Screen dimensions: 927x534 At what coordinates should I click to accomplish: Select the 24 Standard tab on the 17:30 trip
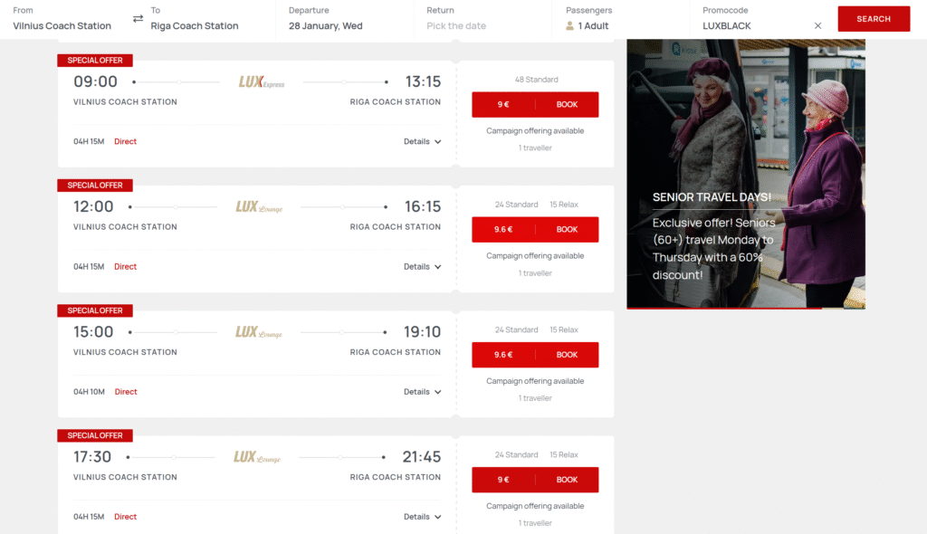517,453
